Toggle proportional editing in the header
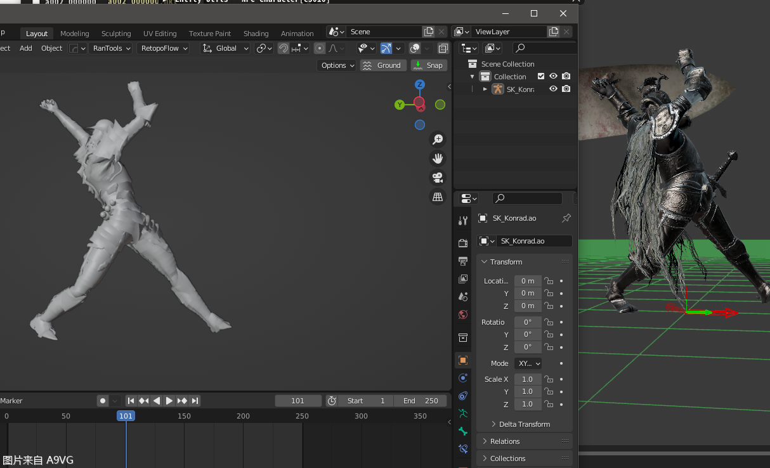 click(320, 48)
